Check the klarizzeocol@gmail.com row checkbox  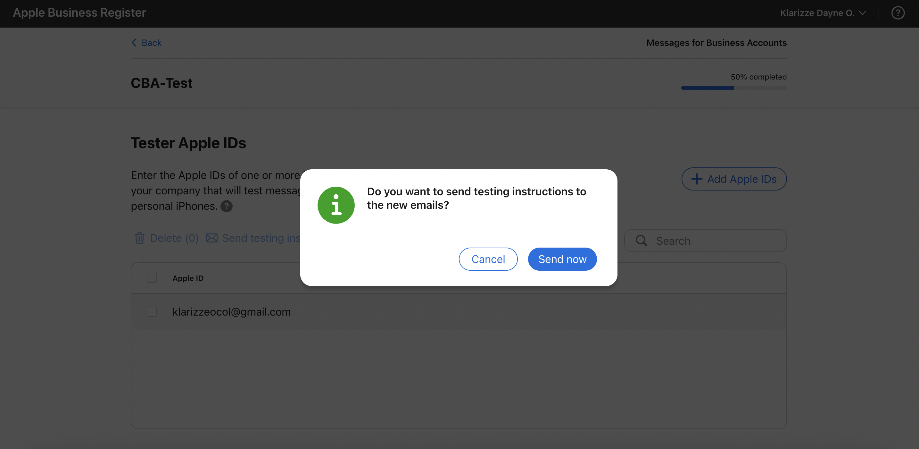click(152, 311)
